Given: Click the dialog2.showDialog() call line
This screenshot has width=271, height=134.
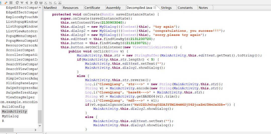Looking at the screenshot, I should pos(133,109).
